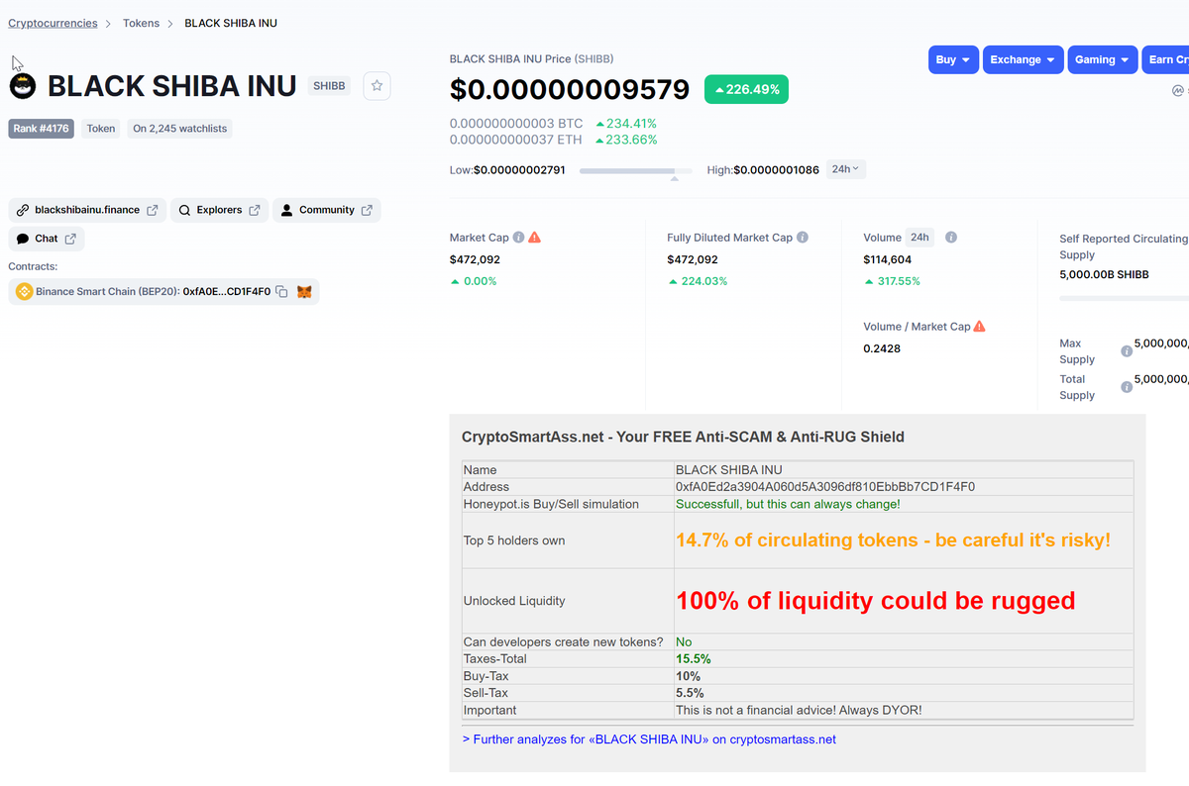Screen dimensions: 1189x786
Task: Click the Community person icon
Action: tap(286, 210)
